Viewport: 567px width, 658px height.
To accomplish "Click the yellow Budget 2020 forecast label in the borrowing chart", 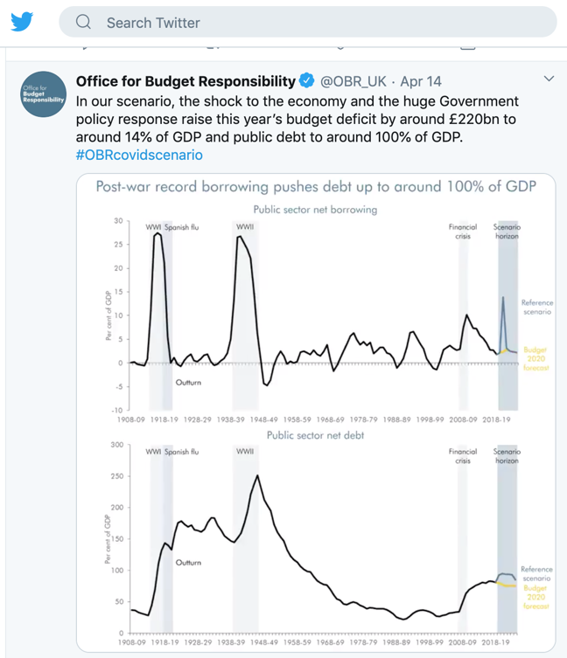I will tap(535, 359).
